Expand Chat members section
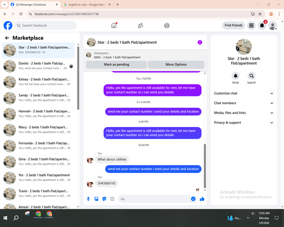Screen dimensions: 284x227 (x=244, y=103)
